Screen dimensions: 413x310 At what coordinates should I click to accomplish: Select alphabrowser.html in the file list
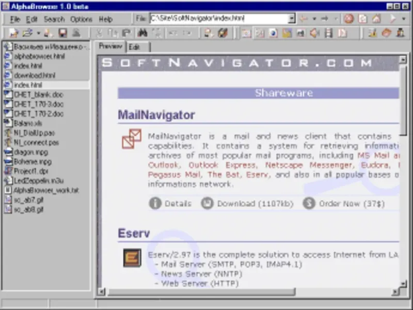point(39,56)
